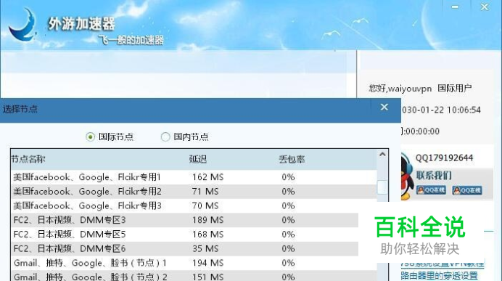
Task: Select node 美国facebook、Google、Flcikr专用2
Action: point(194,192)
